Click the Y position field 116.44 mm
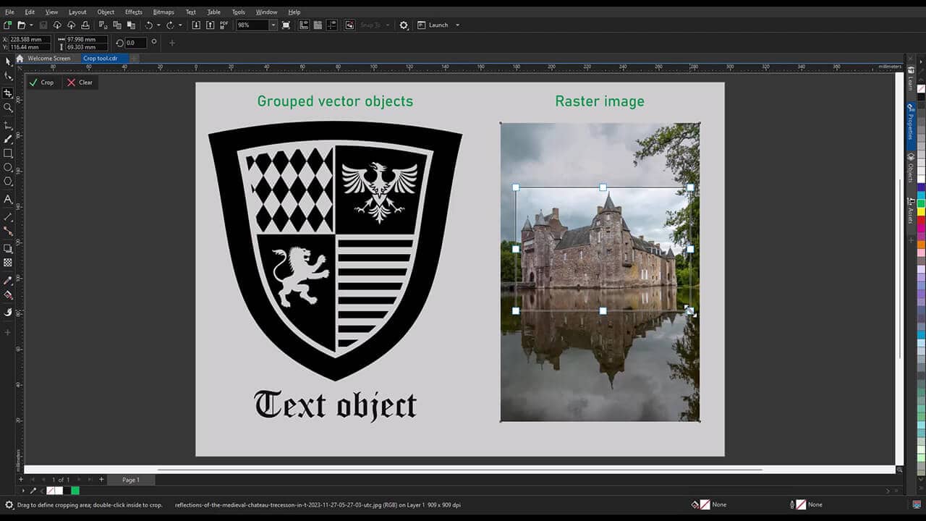Image resolution: width=926 pixels, height=521 pixels. (x=31, y=47)
